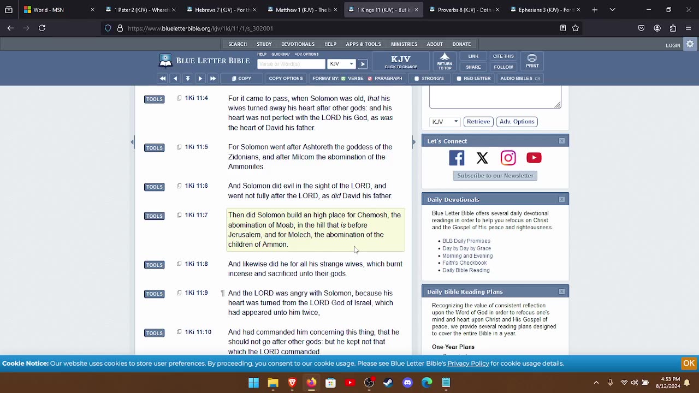699x393 pixels.
Task: Click the browser back arrow
Action: pyautogui.click(x=10, y=28)
